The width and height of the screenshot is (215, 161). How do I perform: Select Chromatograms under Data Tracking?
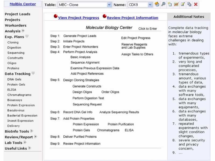(19, 95)
